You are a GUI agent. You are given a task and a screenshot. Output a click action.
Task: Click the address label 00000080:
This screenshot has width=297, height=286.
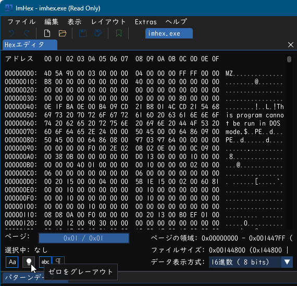21,140
